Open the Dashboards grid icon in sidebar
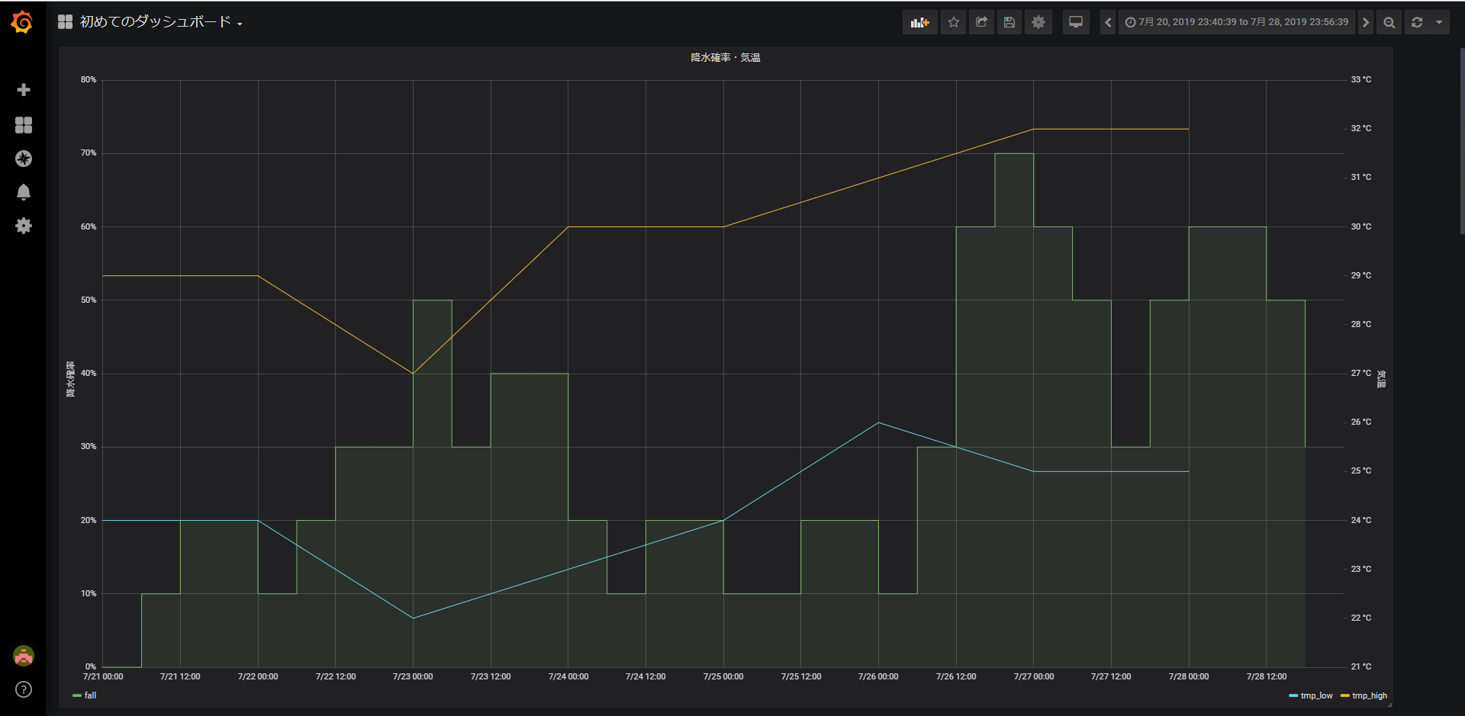The image size is (1465, 716). click(24, 125)
